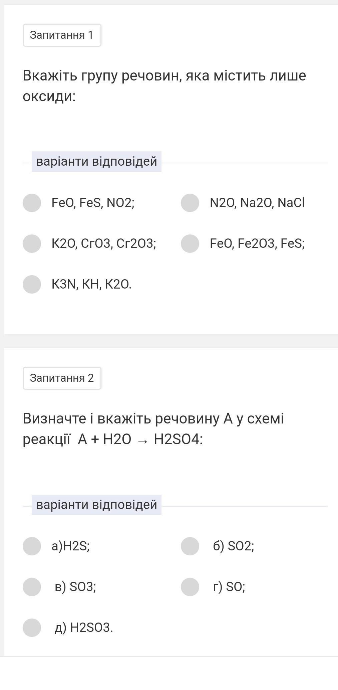Click the text label K2O, CrO3, Cr2O3
This screenshot has width=338, height=690.
104,243
